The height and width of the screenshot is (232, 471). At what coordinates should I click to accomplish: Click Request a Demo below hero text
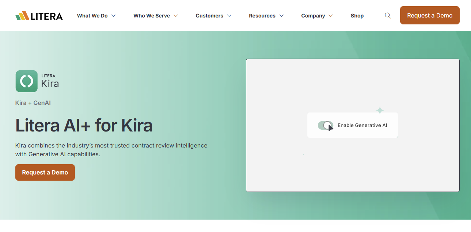45,172
